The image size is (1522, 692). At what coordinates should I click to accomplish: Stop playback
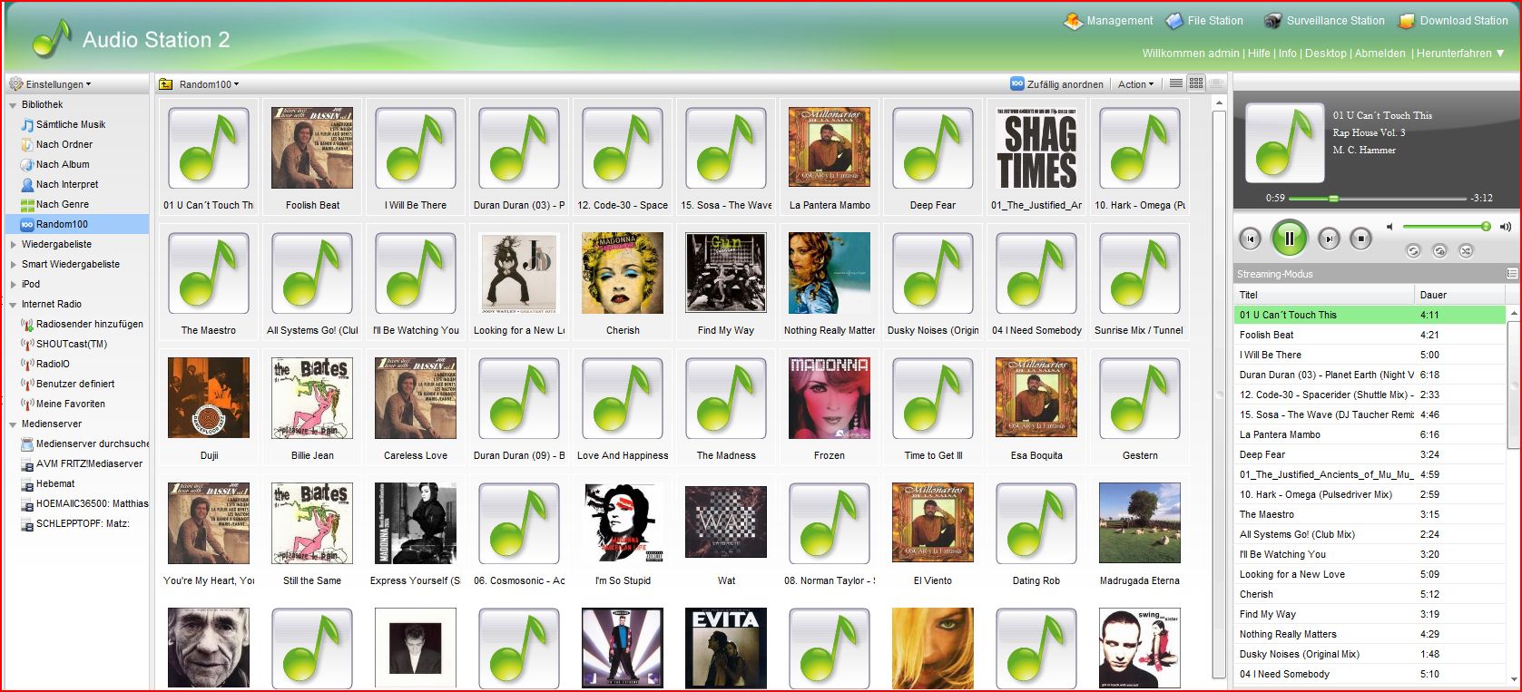[1360, 239]
